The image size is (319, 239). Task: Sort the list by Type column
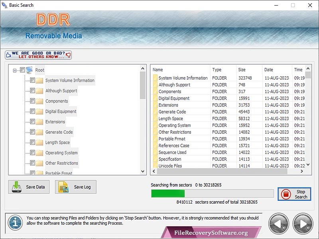click(x=223, y=70)
